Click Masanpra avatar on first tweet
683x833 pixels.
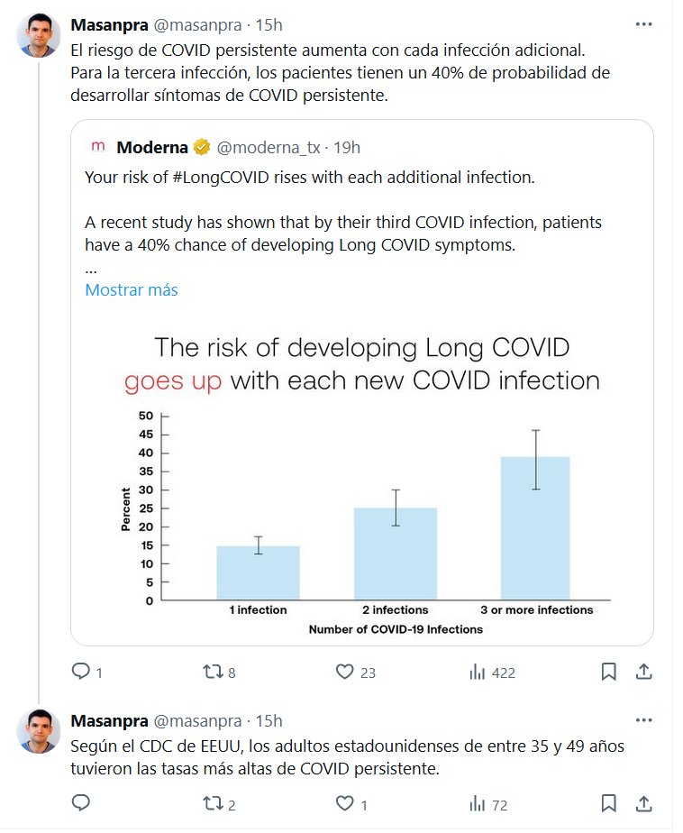39,36
